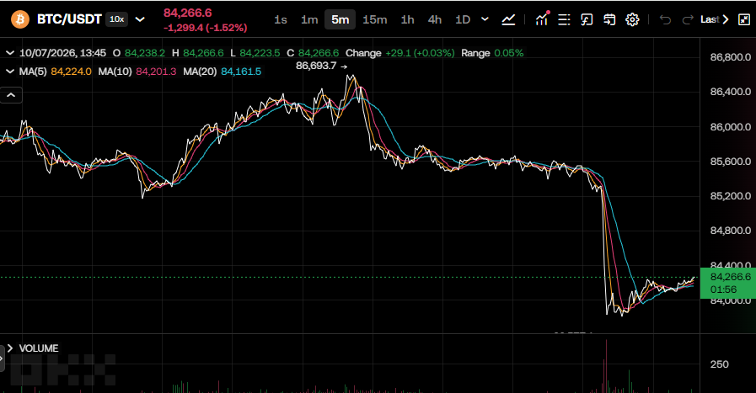Switch to the 4h timeframe
The width and height of the screenshot is (756, 393).
pos(434,19)
